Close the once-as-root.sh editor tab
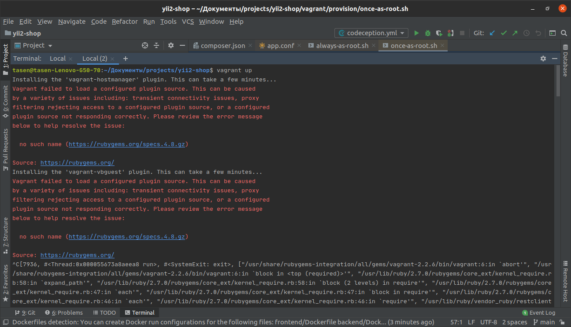Viewport: 571px width, 327px height. click(442, 45)
